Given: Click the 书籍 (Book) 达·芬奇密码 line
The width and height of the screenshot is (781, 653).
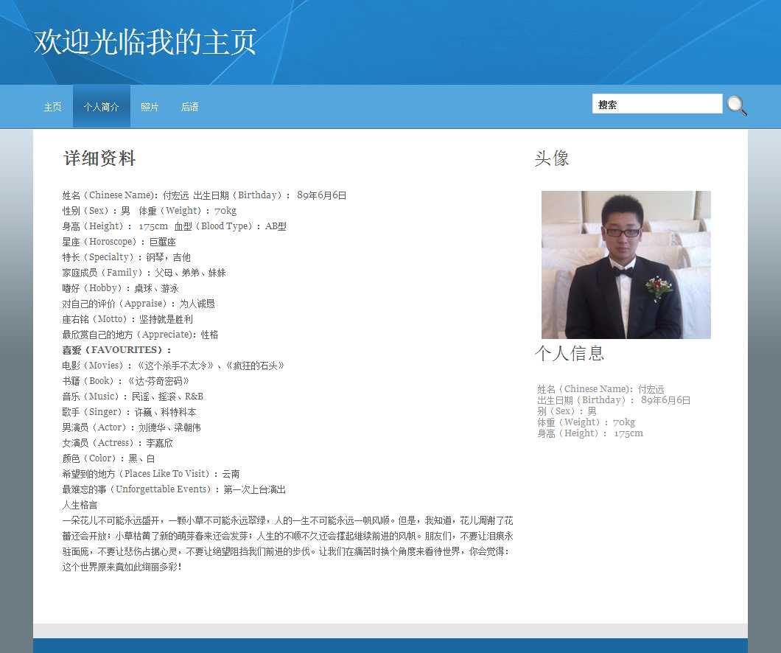Looking at the screenshot, I should click(x=126, y=381).
